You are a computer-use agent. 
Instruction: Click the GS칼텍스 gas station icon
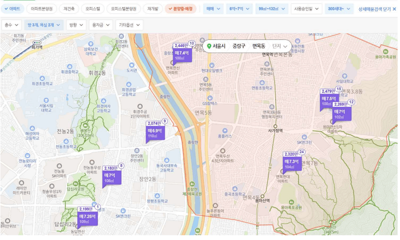coord(210,98)
